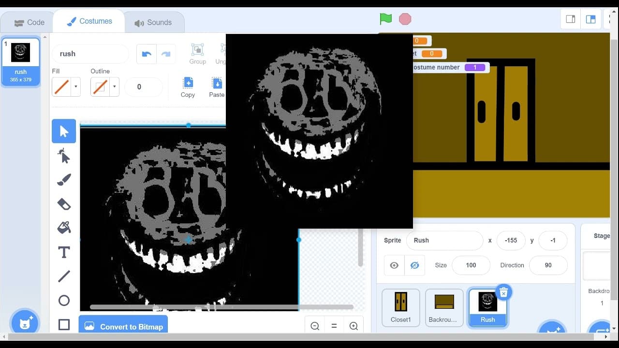The height and width of the screenshot is (348, 619).
Task: Click the sprite Size field
Action: tap(471, 265)
